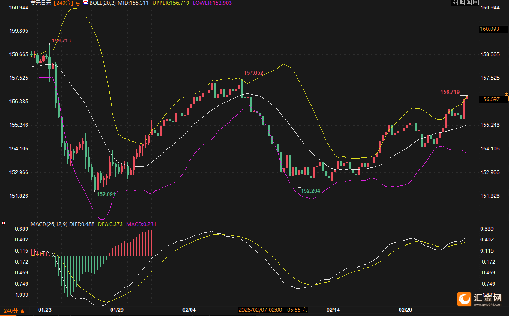Click the 美元日元 symbol title
This screenshot has height=316, width=509.
(x=41, y=3)
